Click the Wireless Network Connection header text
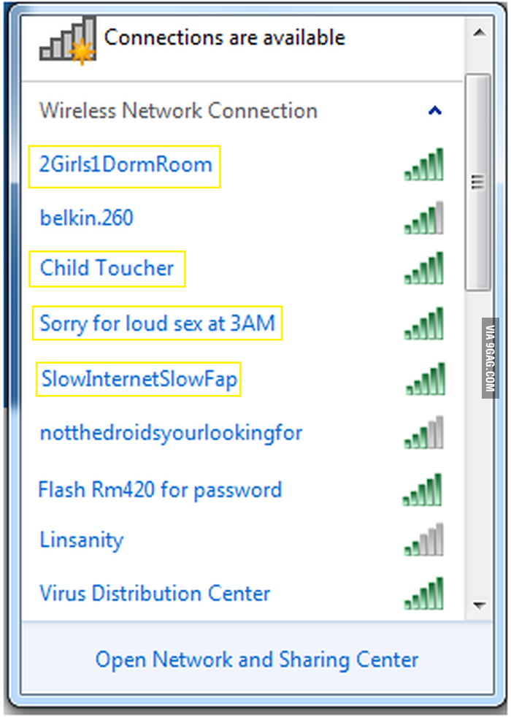The height and width of the screenshot is (717, 511). 178,111
